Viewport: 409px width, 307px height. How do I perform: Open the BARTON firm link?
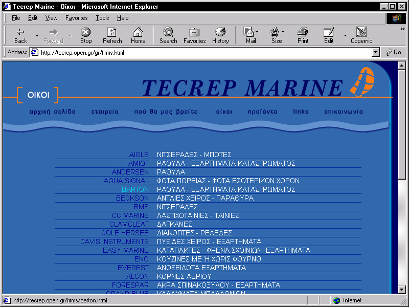(135, 189)
